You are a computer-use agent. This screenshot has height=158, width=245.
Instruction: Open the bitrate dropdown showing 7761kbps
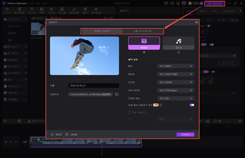pyautogui.click(x=175, y=90)
